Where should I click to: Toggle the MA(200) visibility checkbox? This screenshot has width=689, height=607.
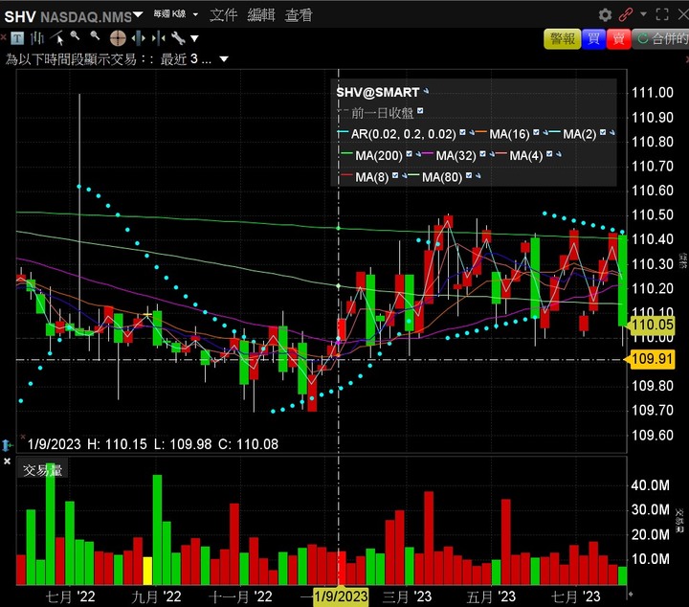tap(410, 153)
